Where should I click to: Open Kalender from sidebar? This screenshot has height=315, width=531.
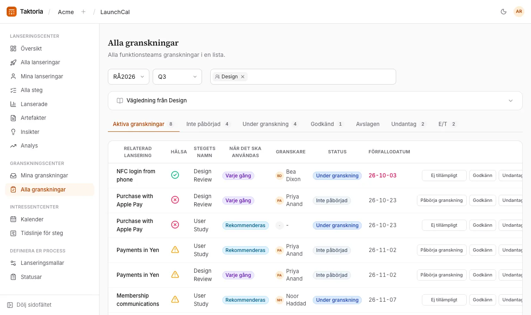pos(50,219)
